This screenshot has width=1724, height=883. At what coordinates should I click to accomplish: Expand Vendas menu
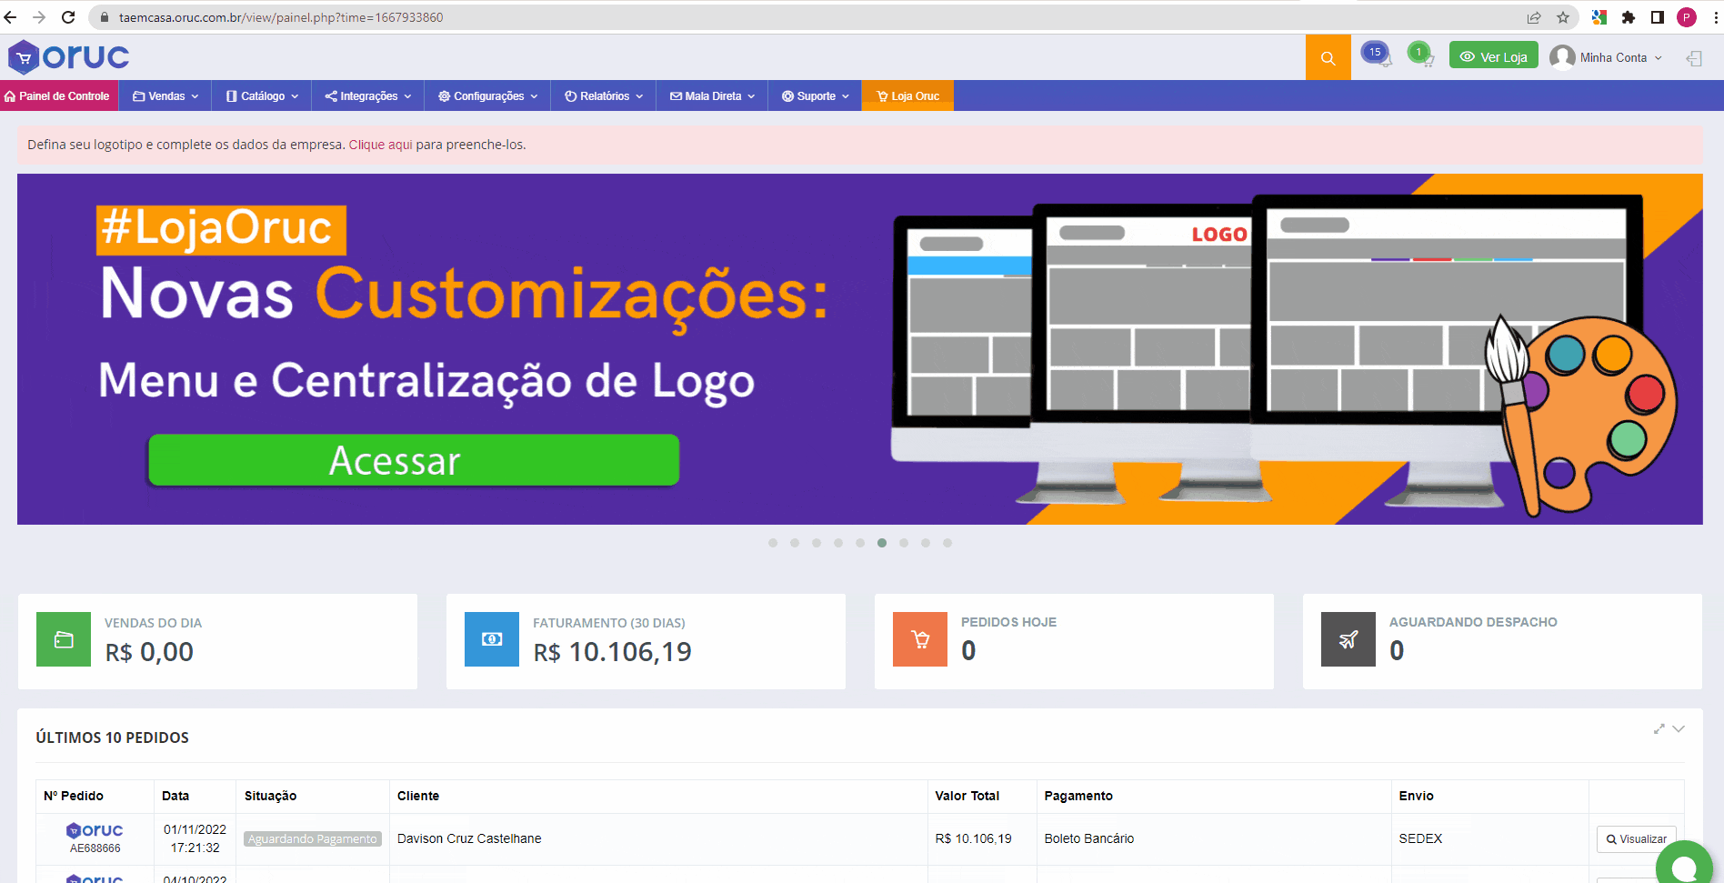pos(165,95)
